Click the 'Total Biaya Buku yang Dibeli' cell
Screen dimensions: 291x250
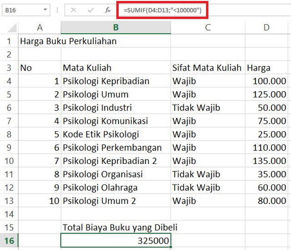coord(116,227)
